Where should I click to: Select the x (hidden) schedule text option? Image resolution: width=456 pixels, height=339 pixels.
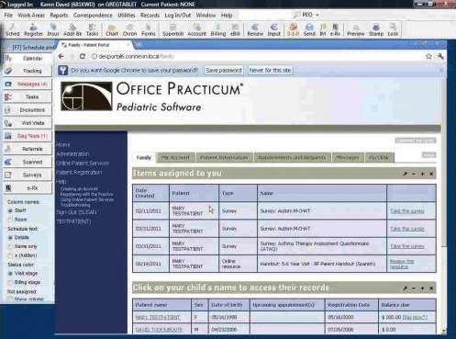[x=10, y=255]
